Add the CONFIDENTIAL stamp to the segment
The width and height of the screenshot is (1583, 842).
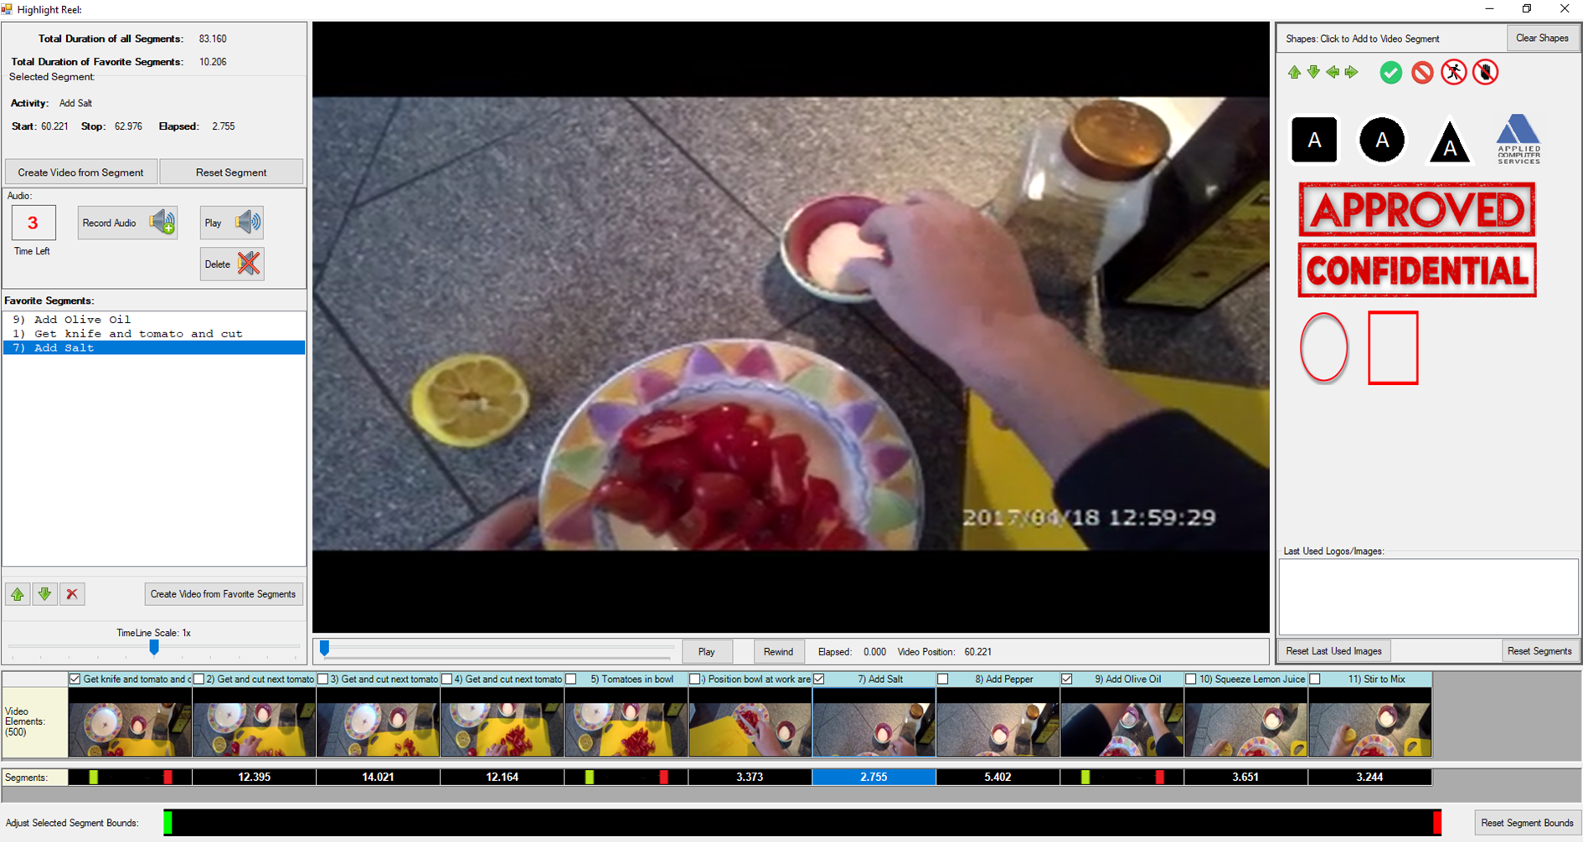[x=1416, y=270]
